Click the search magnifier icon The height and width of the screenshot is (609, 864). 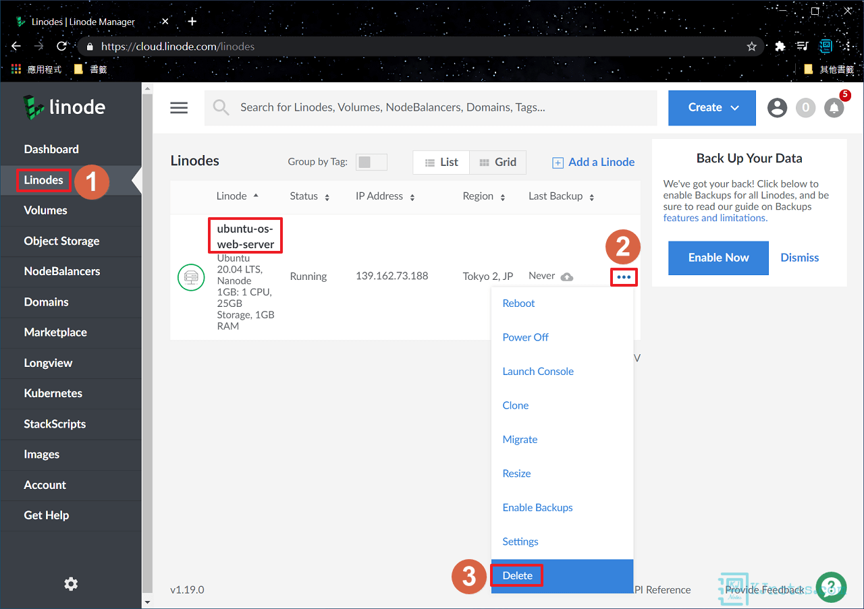click(221, 108)
